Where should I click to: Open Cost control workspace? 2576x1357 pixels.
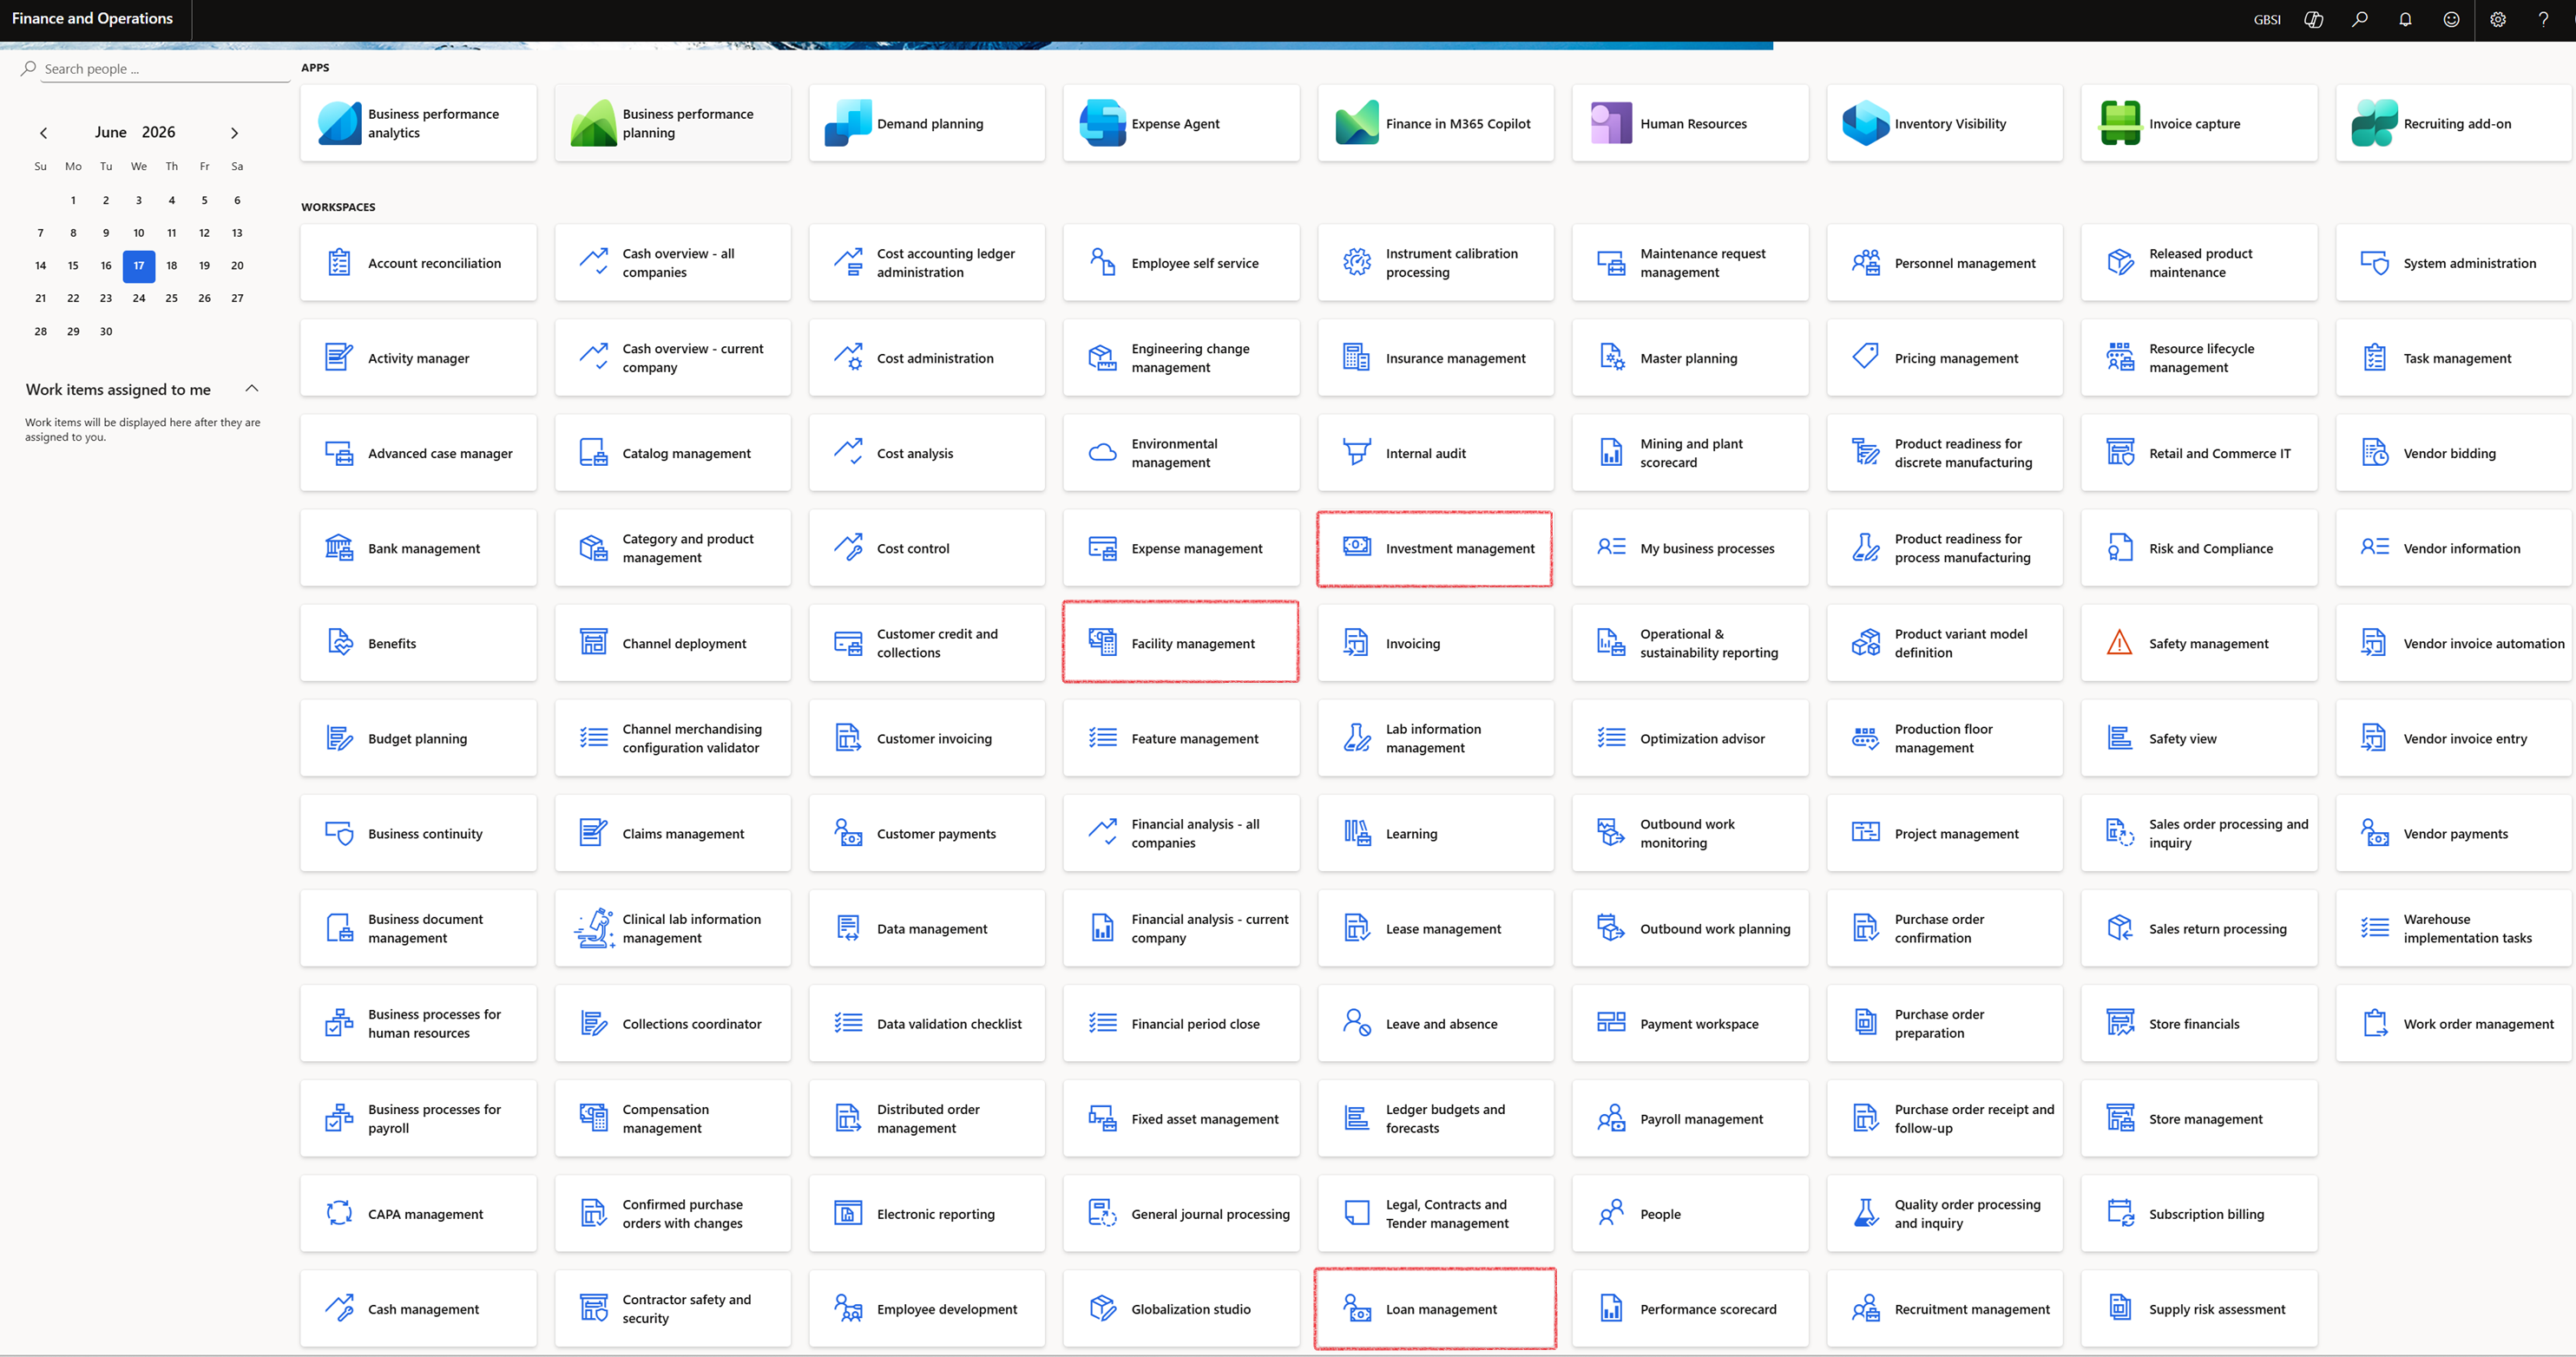coord(927,548)
